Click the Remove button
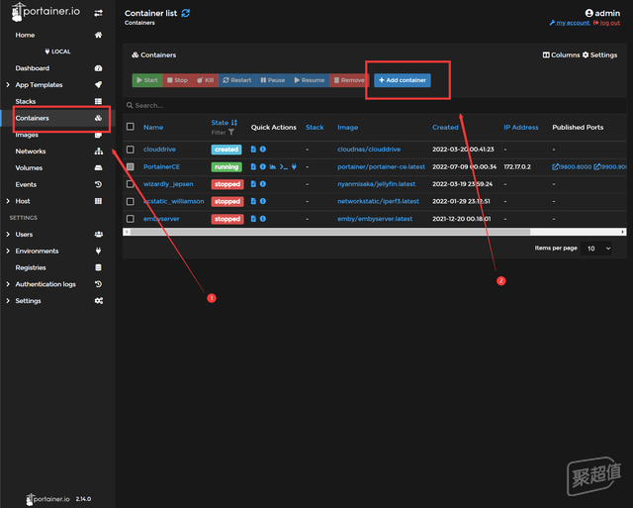This screenshot has width=633, height=508. point(349,80)
